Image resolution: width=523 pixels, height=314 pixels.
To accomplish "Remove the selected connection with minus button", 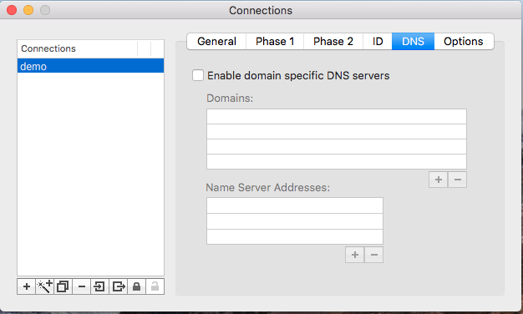I will coord(81,286).
